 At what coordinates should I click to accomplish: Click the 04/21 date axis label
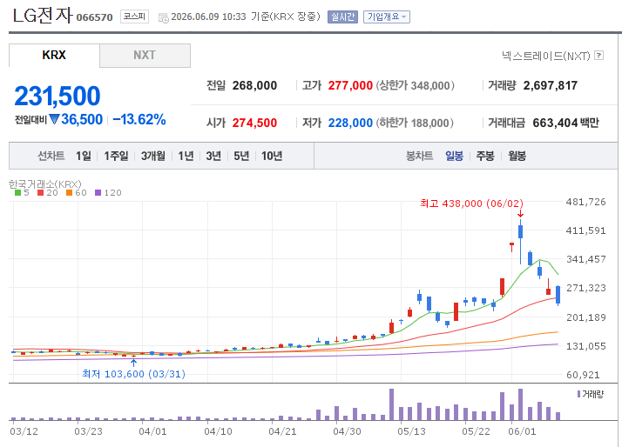pos(282,431)
